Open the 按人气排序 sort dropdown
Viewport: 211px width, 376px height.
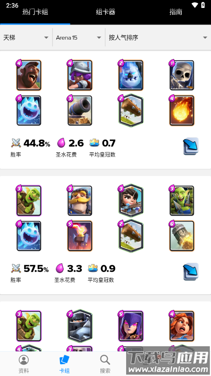(x=158, y=38)
